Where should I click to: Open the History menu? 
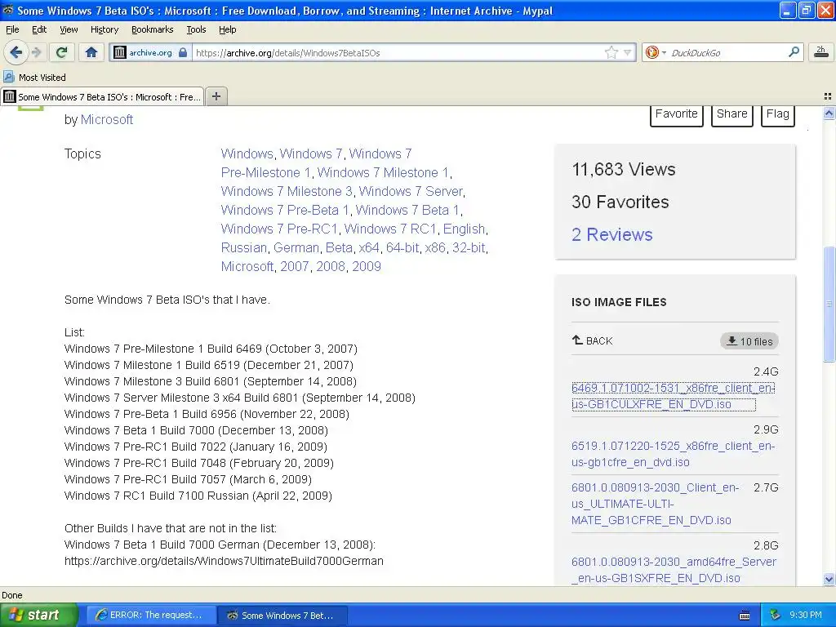tap(104, 29)
